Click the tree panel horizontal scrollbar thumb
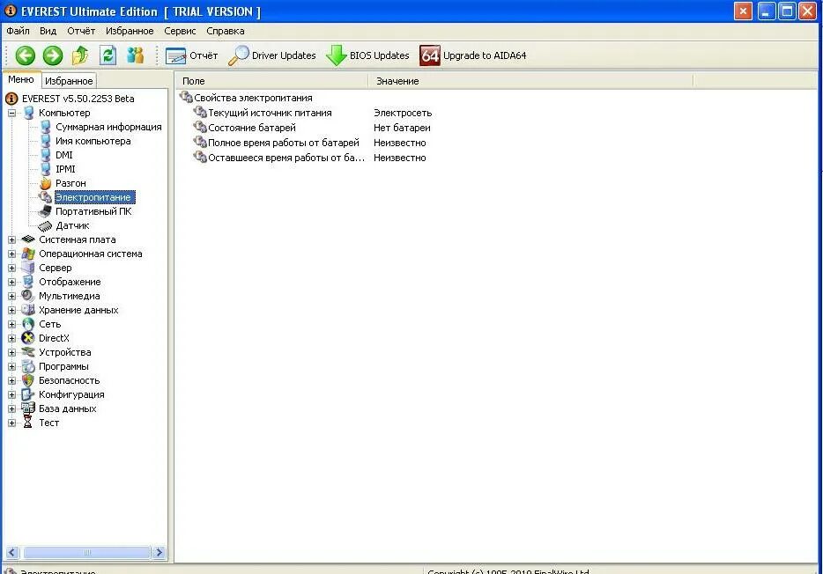The image size is (823, 574). (x=87, y=553)
